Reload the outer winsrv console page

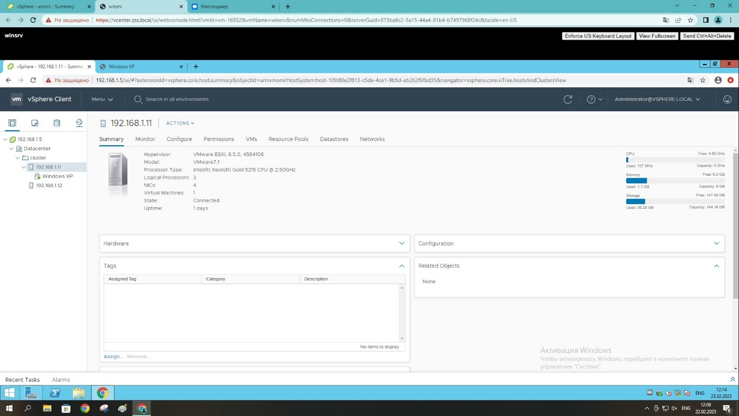tap(33, 20)
